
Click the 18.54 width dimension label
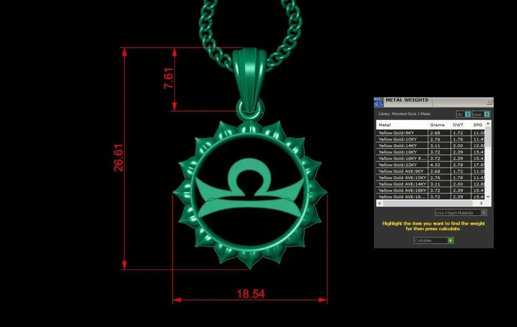pos(251,294)
